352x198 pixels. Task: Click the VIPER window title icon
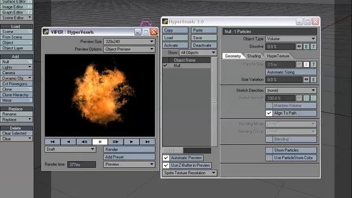(x=46, y=32)
